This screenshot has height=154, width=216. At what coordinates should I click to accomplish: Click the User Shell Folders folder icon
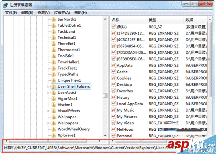(53, 86)
